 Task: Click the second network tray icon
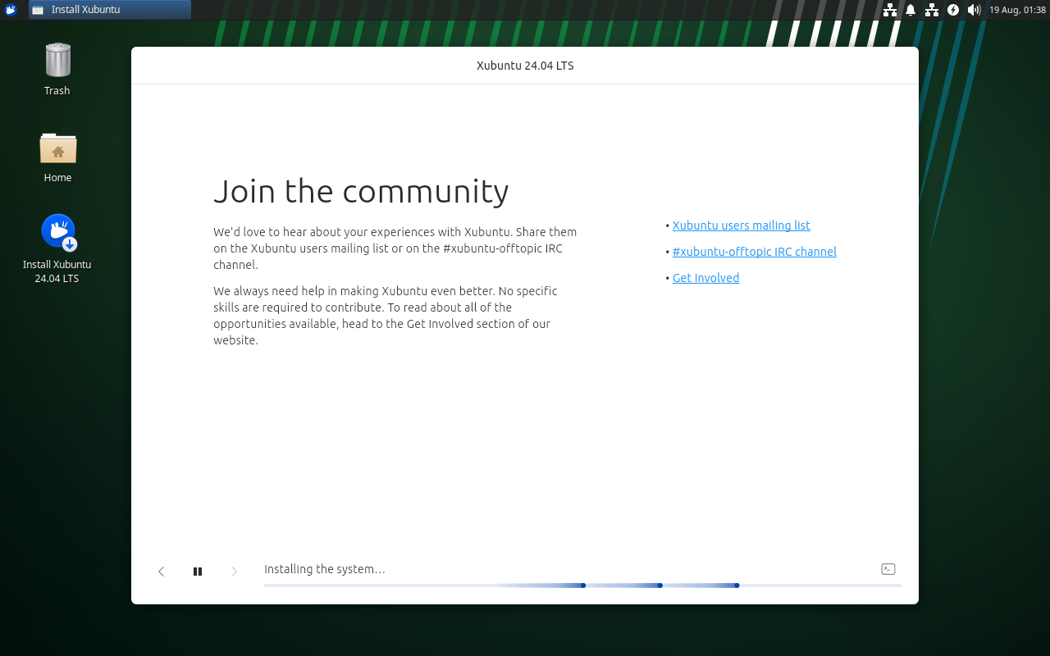tap(932, 10)
